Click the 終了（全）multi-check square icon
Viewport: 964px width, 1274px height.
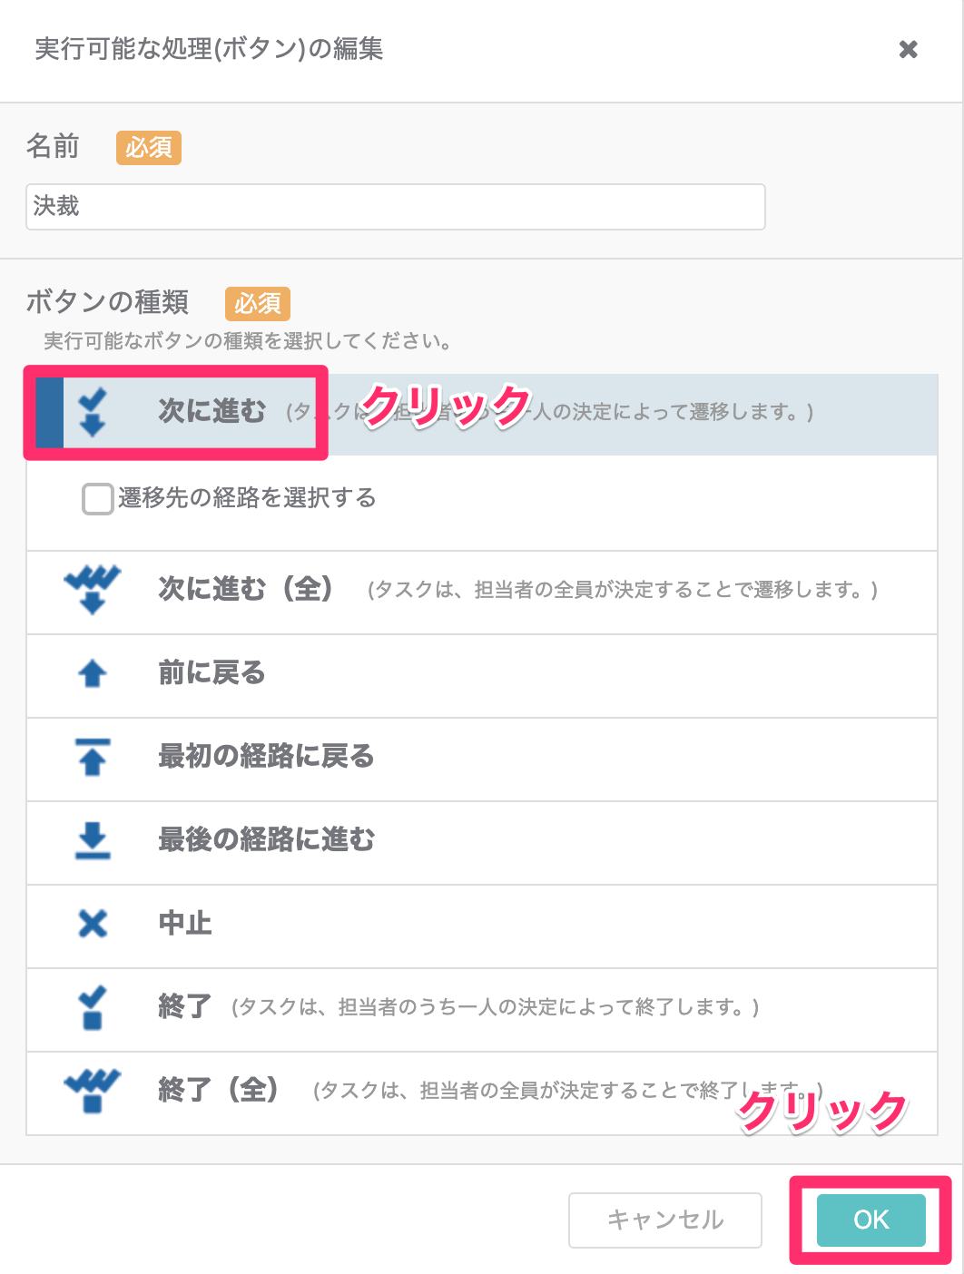(x=92, y=1091)
